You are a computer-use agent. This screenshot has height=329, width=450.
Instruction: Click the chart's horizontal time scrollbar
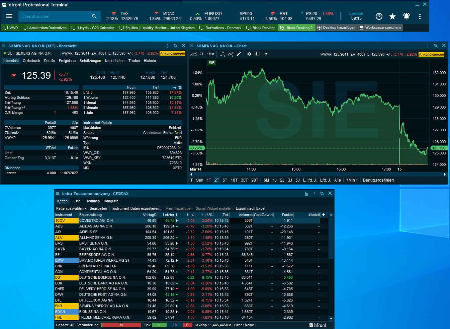point(318,174)
